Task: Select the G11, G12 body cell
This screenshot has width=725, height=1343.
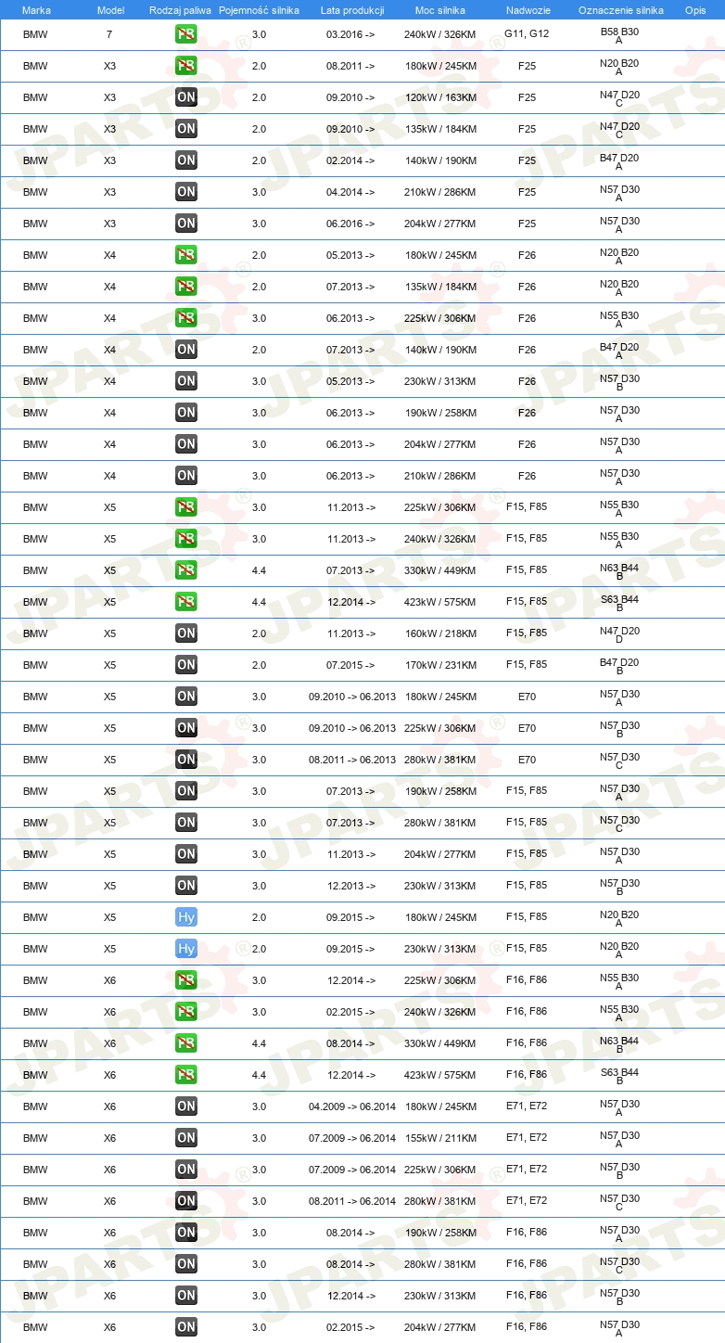Action: (x=527, y=32)
